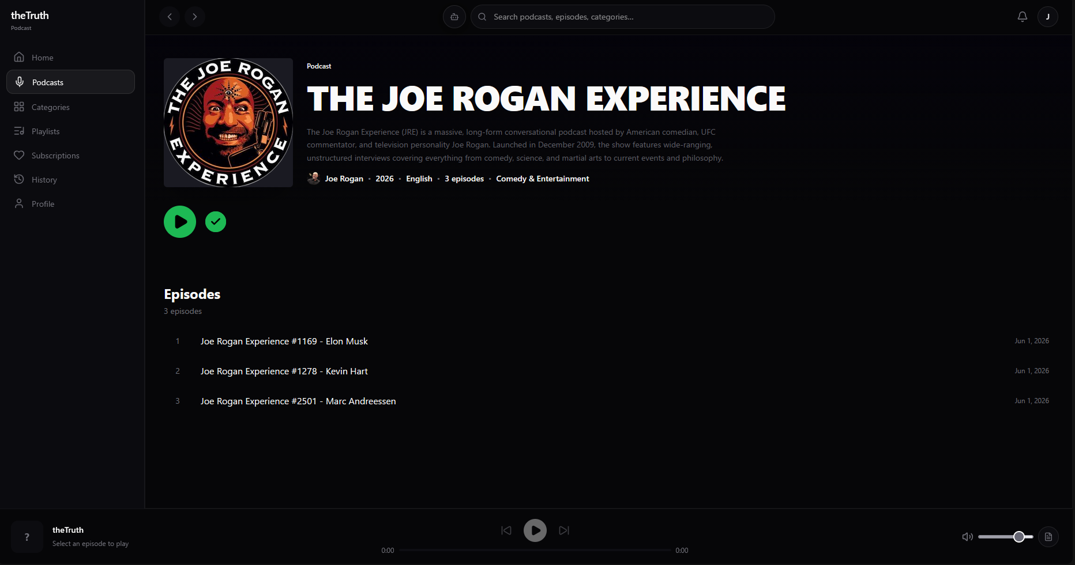Screen dimensions: 1075x565
Task: Click the 2026 year label
Action: (385, 179)
